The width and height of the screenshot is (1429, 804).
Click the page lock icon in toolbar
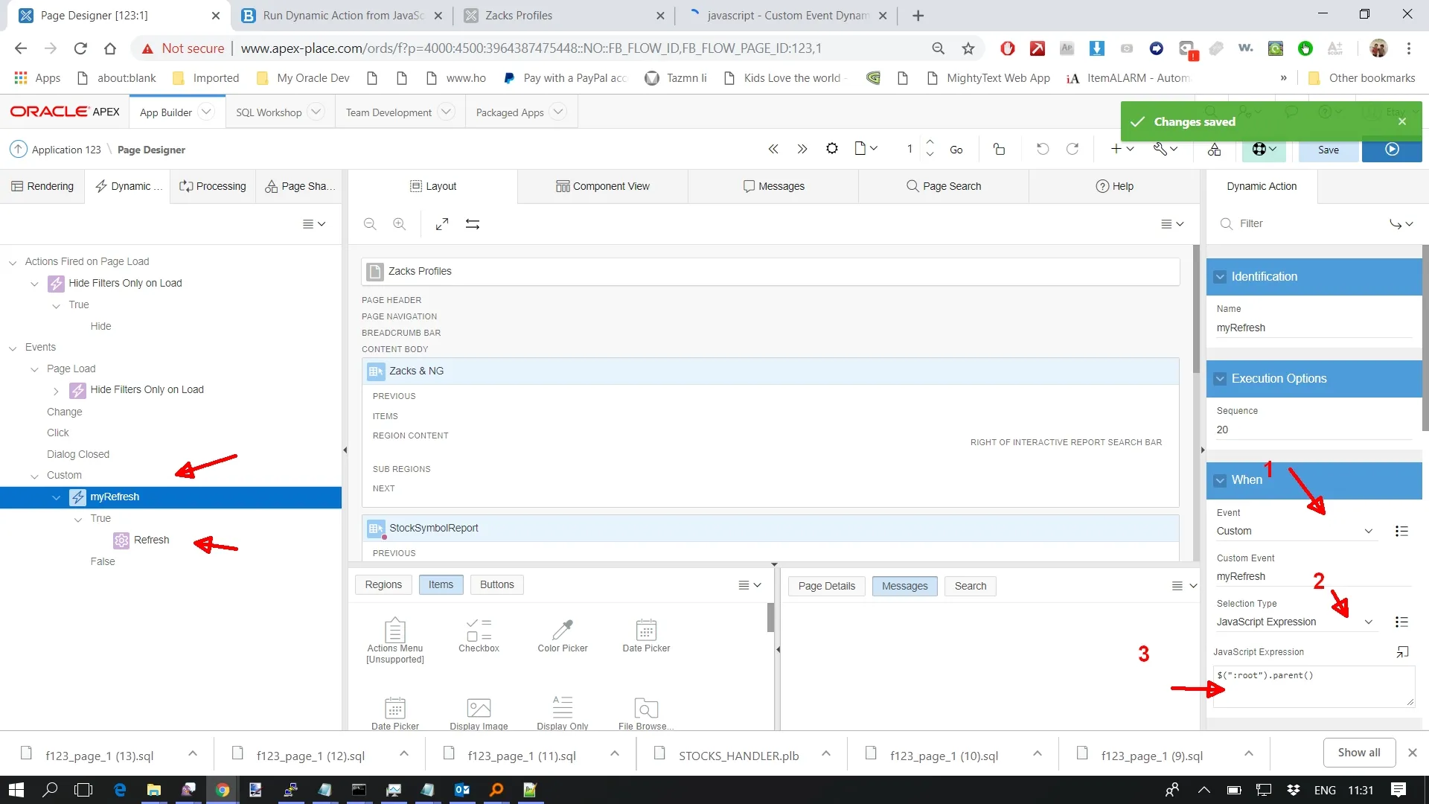(x=999, y=150)
